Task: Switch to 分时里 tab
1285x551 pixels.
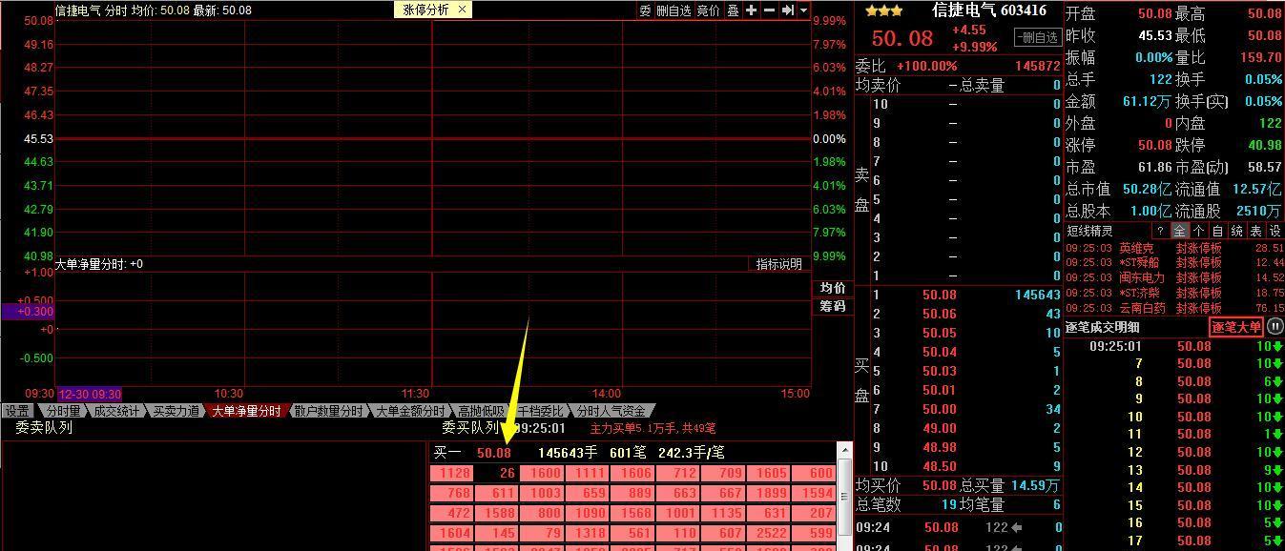Action: click(64, 411)
